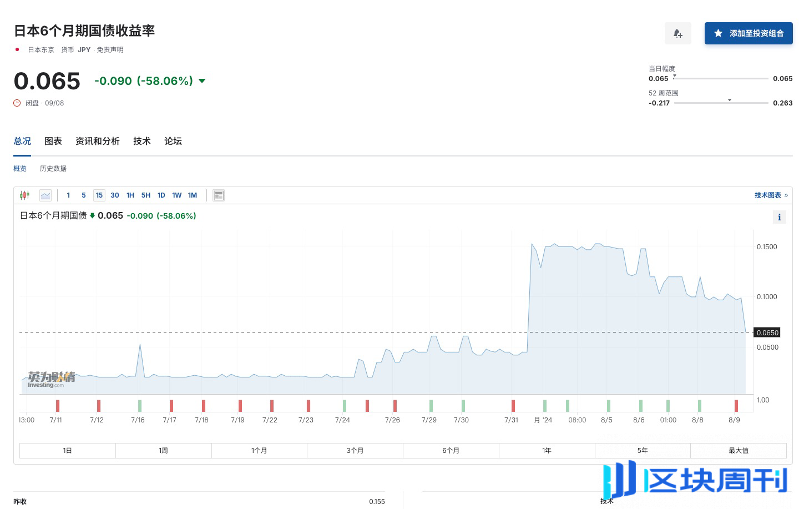Image resolution: width=804 pixels, height=509 pixels.
Task: Set chart range to 最大值
Action: pos(739,450)
